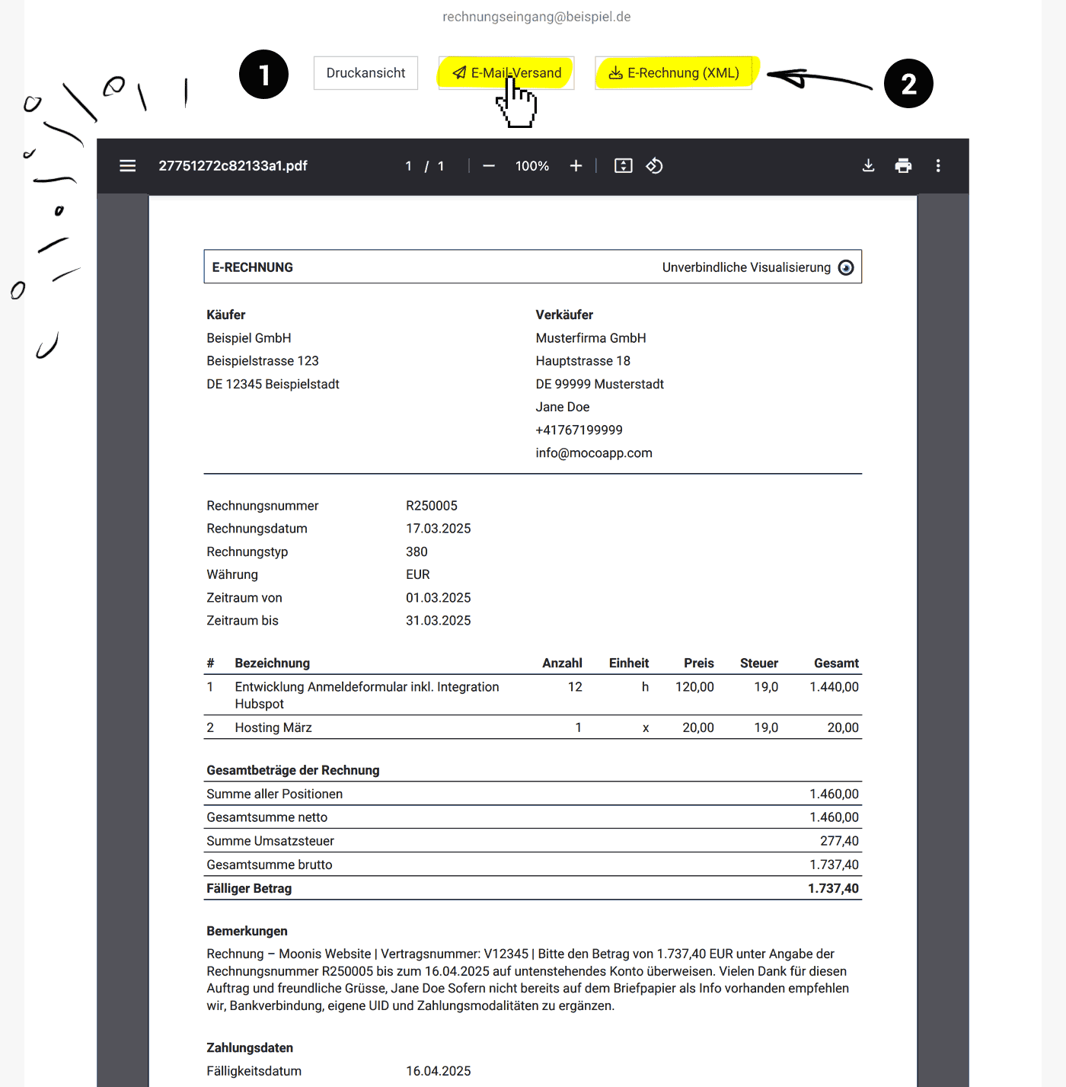The height and width of the screenshot is (1087, 1066).
Task: Select Hosting März line item
Action: point(273,727)
